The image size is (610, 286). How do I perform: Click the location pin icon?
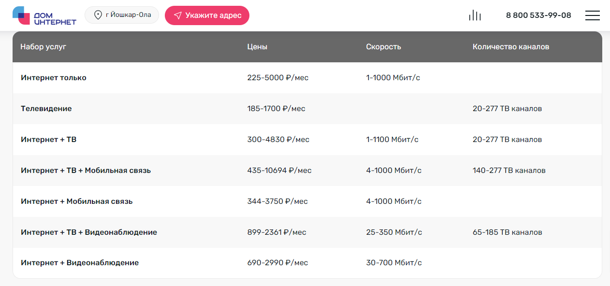coord(98,15)
